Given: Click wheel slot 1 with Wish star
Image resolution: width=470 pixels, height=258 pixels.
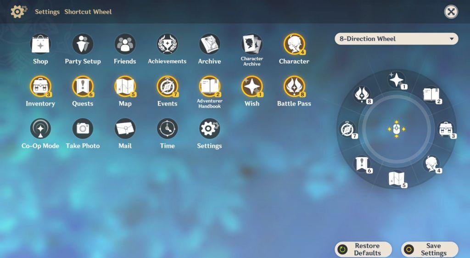Looking at the screenshot, I should tap(396, 80).
